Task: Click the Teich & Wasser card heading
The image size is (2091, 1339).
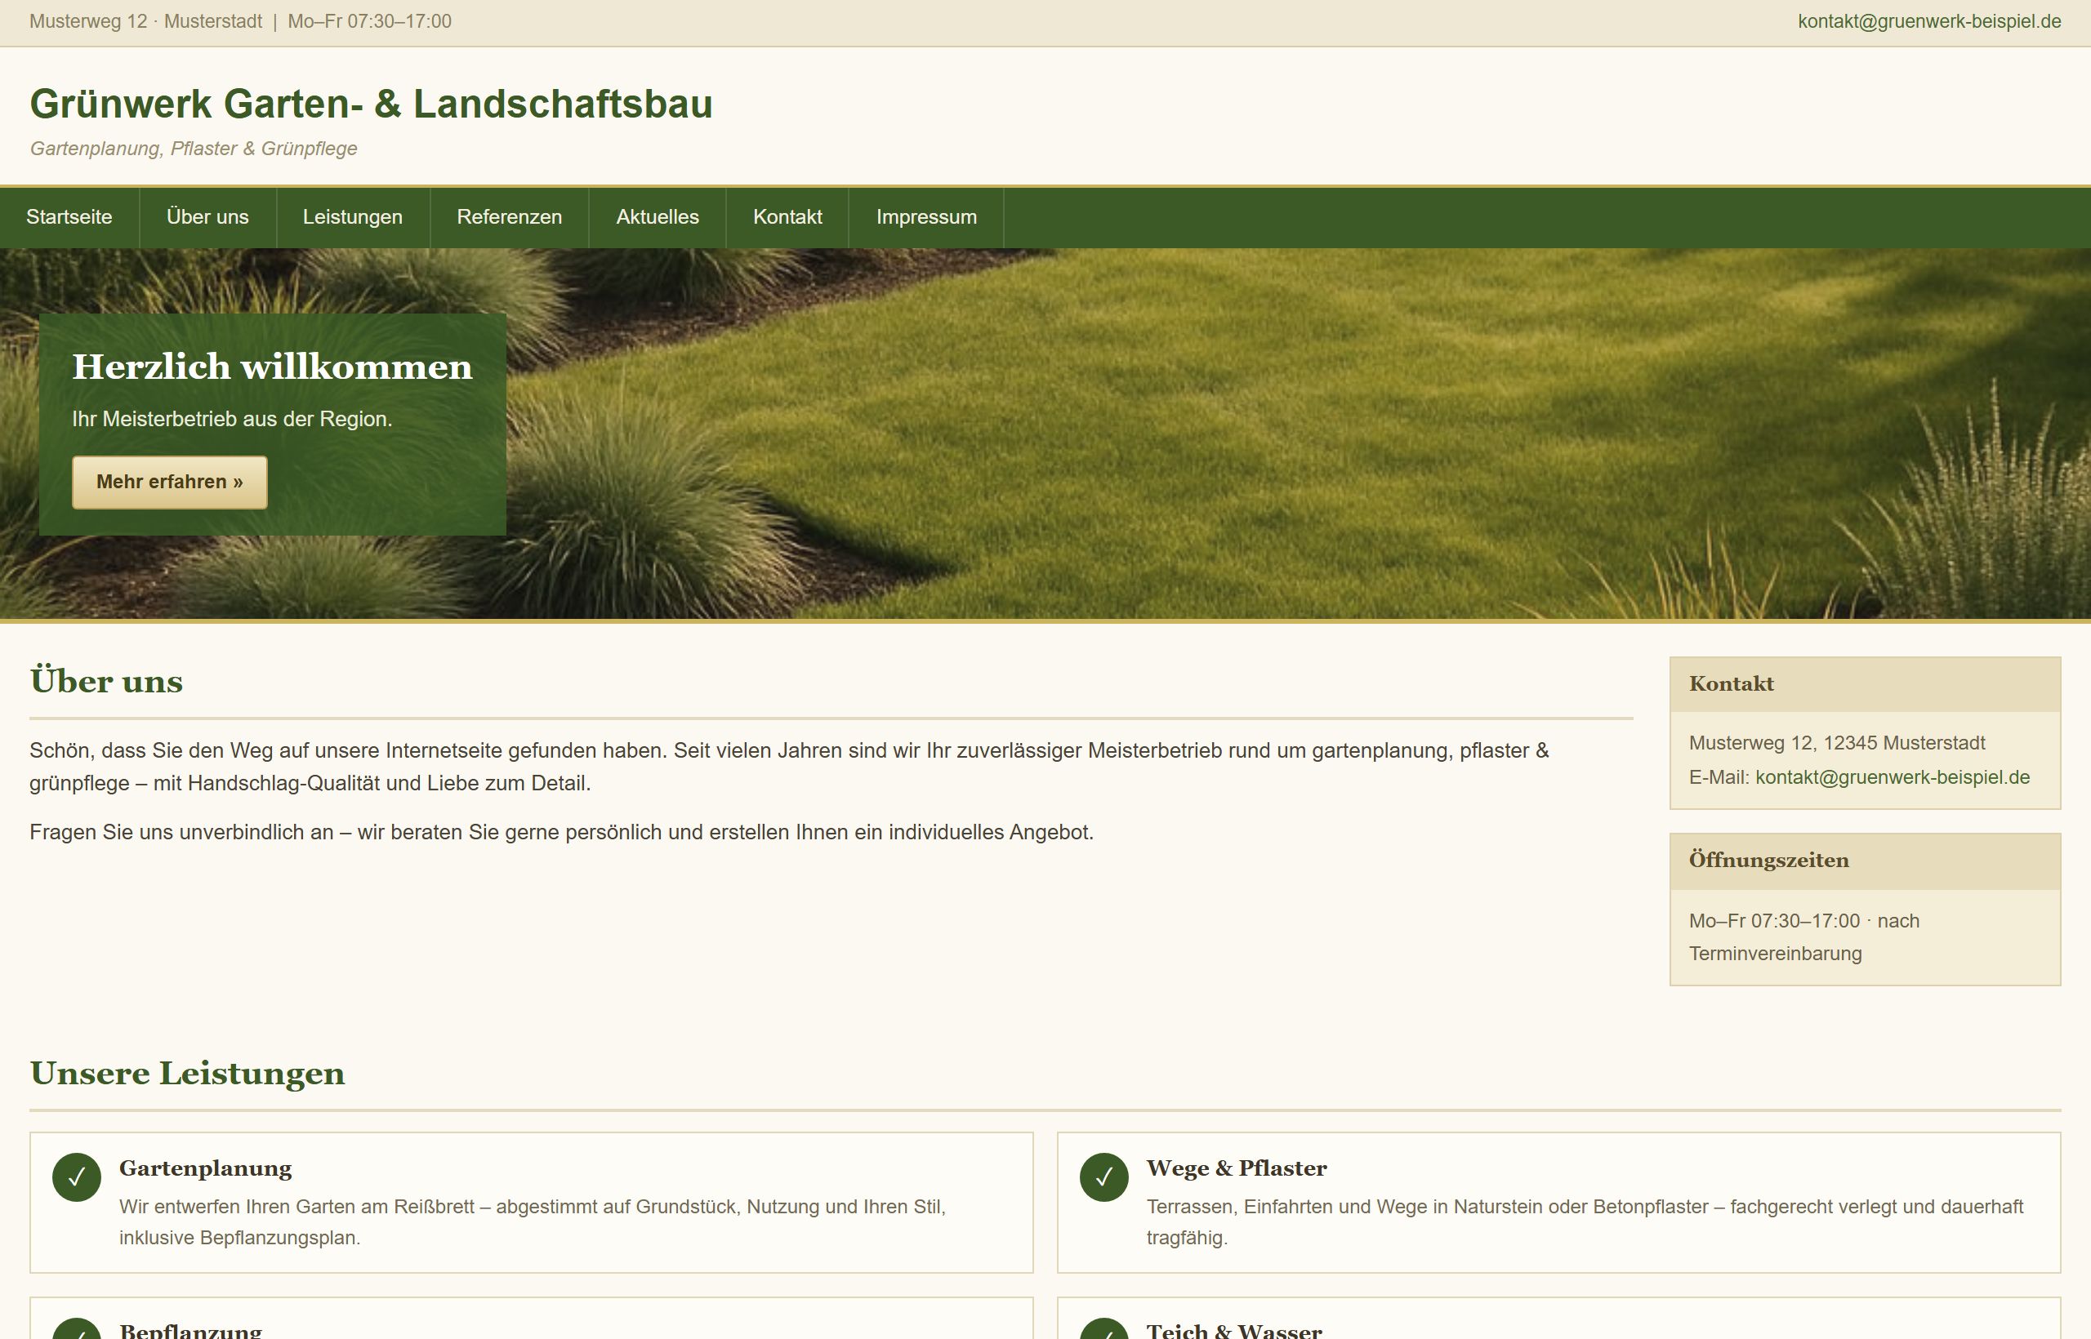Action: [1234, 1330]
